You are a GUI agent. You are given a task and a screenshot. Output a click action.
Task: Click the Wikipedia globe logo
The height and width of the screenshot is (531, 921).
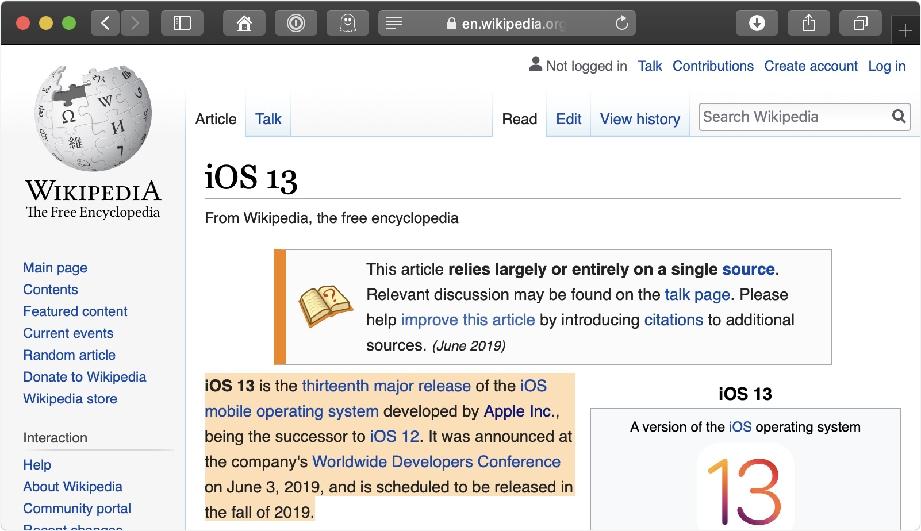tap(93, 118)
